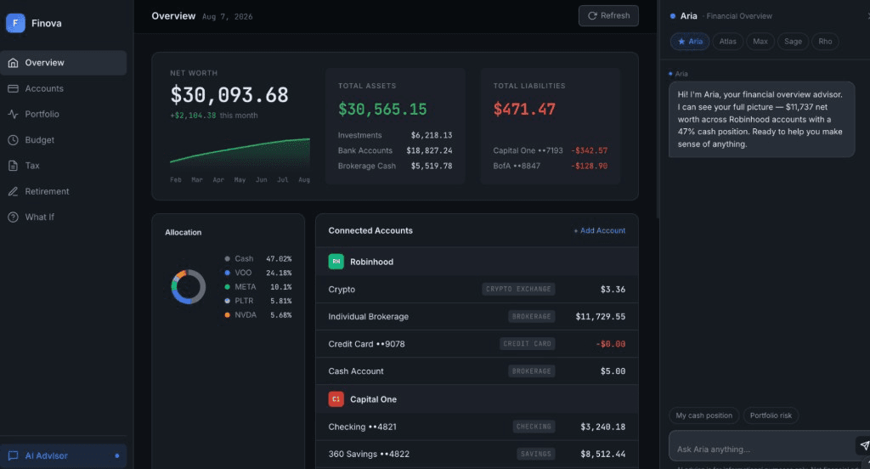The width and height of the screenshot is (870, 469).
Task: Click the VOO legend blue dot
Action: 227,273
